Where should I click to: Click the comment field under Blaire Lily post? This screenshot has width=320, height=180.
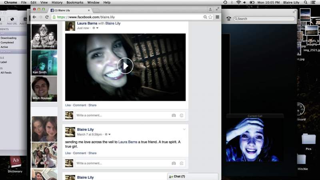[x=130, y=163]
